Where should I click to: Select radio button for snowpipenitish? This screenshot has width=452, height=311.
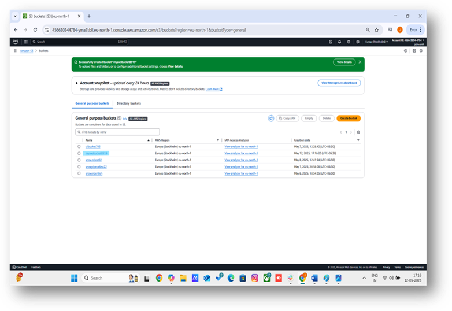click(x=79, y=173)
